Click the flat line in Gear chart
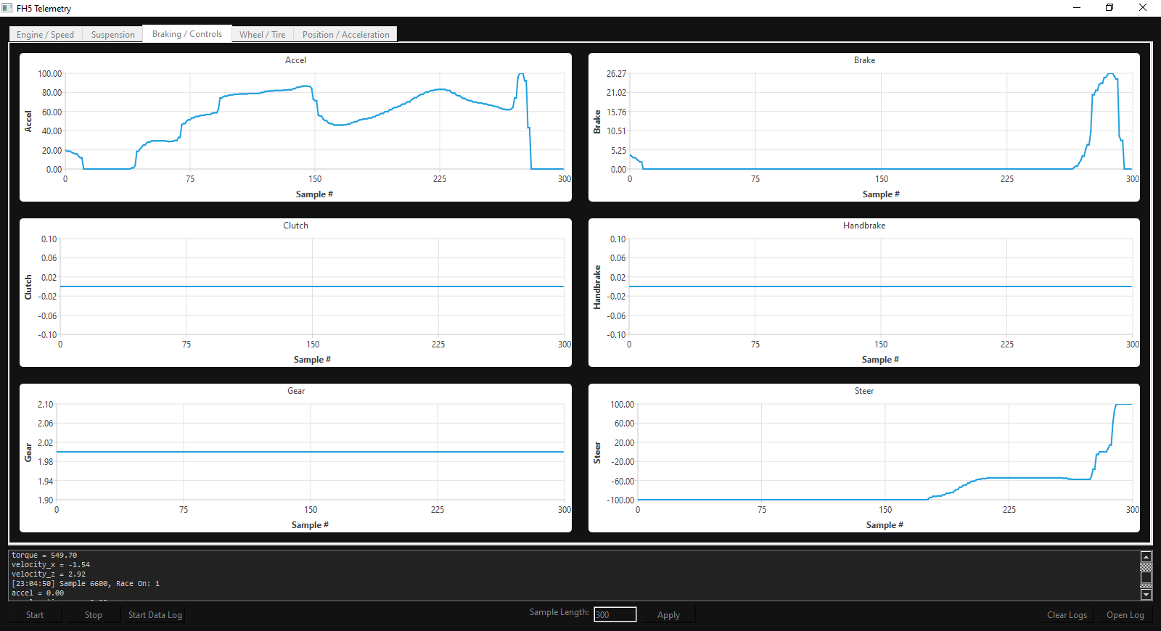 pos(310,452)
